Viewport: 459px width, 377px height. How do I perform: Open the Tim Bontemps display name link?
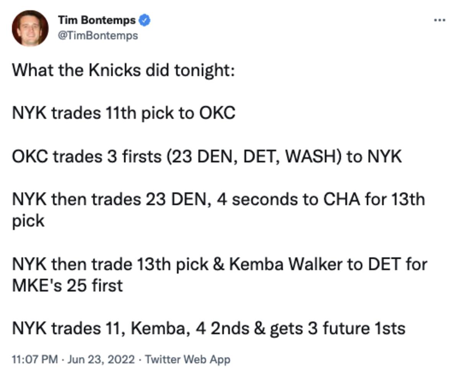(97, 20)
